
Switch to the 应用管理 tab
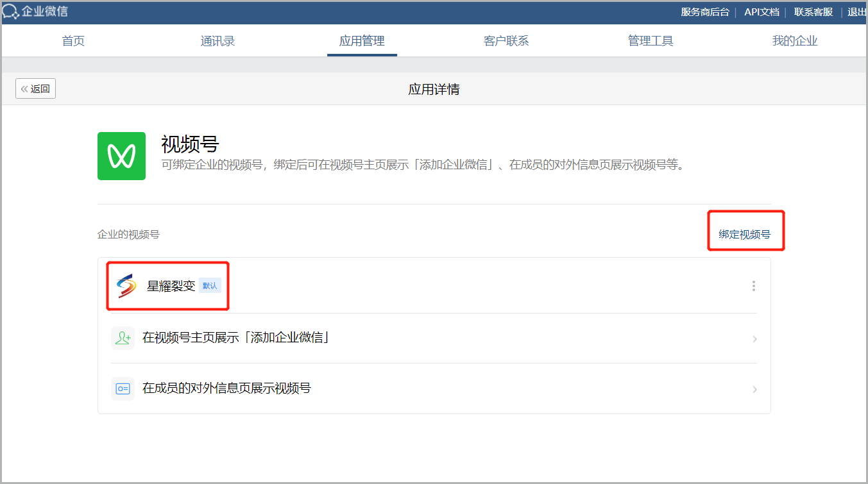point(362,41)
